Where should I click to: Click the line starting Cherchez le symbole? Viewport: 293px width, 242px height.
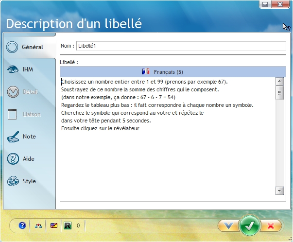click(x=132, y=113)
